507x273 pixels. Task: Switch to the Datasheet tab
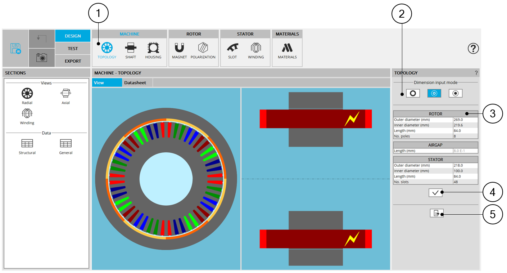coord(135,83)
